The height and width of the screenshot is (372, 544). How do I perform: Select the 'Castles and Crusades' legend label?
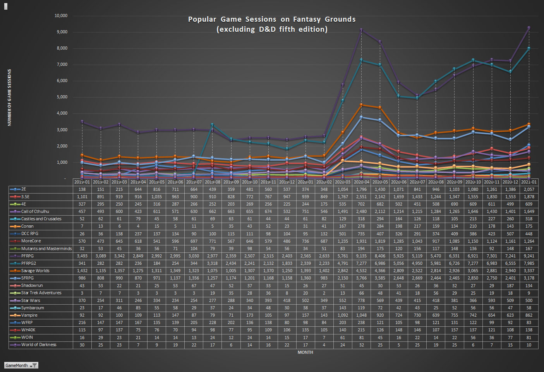coord(41,219)
